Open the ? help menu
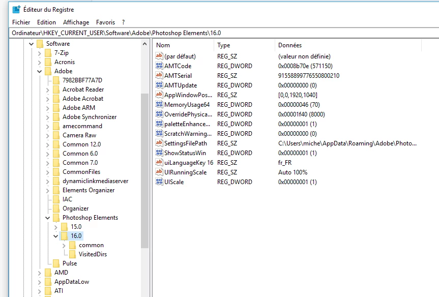Screen dimensions: 439x297 pos(124,22)
